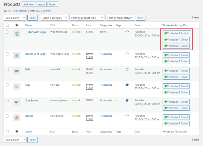Check the Belt product row checkbox
The width and height of the screenshot is (203, 146).
point(7,70)
